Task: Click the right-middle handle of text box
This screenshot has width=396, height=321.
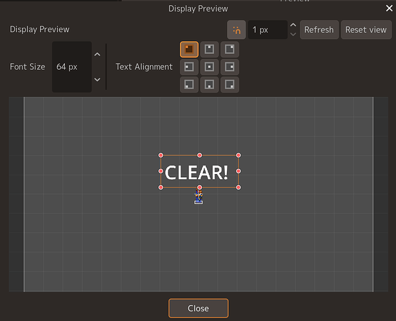Action: 239,171
